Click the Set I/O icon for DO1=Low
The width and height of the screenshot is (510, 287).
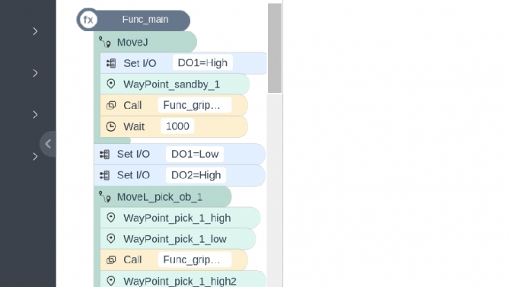click(104, 155)
